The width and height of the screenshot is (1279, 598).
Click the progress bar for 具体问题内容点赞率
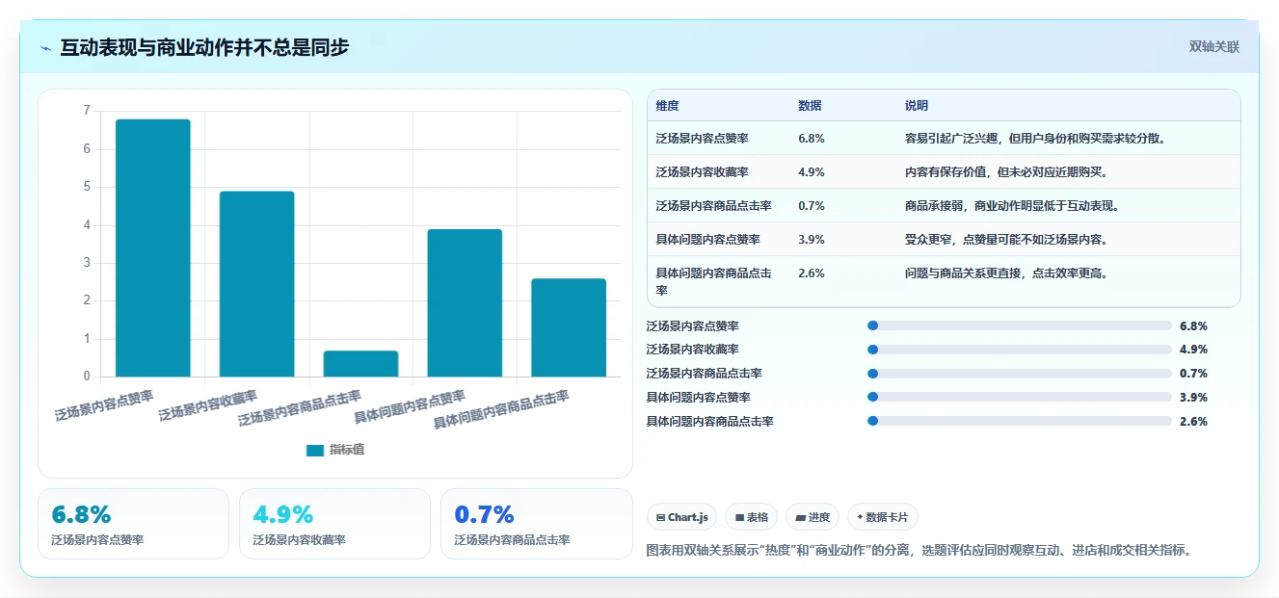coord(1020,397)
